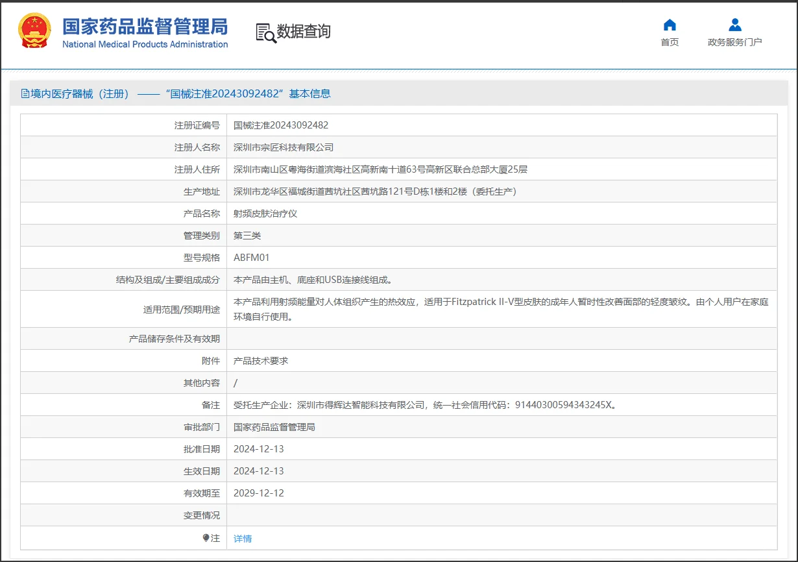Select the registration number 国械注准20243092482 text

(282, 125)
